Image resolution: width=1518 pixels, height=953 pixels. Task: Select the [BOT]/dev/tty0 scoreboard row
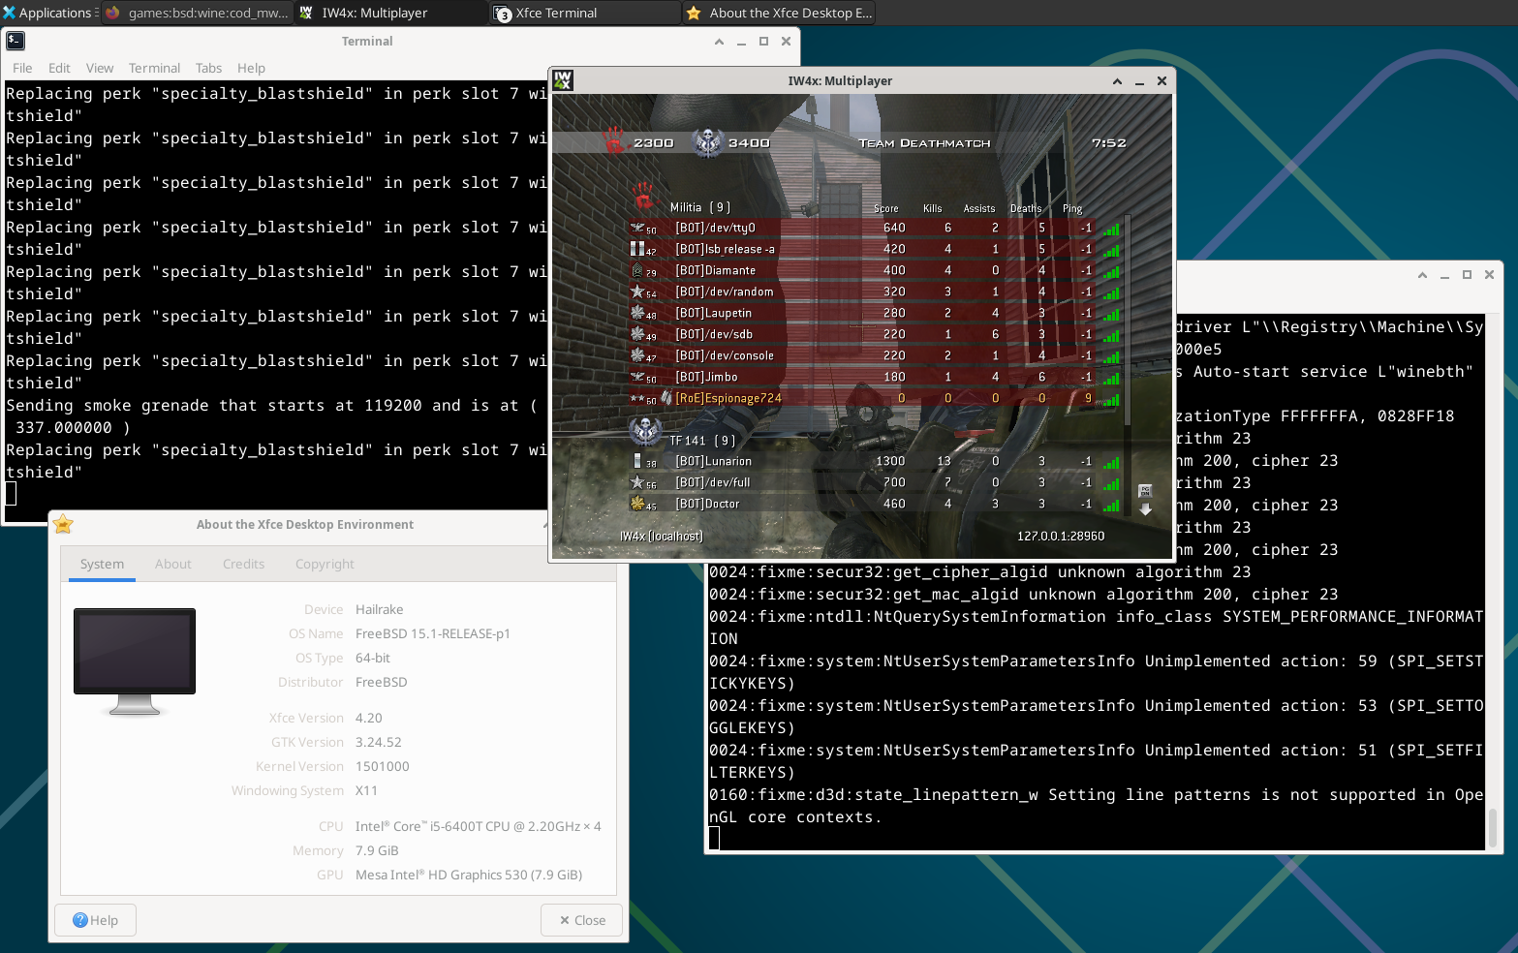coord(875,228)
